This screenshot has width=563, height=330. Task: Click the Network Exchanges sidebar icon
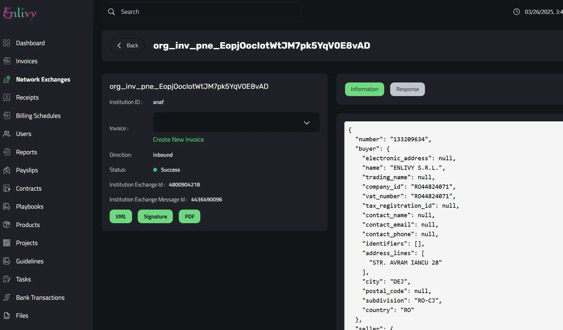pos(7,79)
